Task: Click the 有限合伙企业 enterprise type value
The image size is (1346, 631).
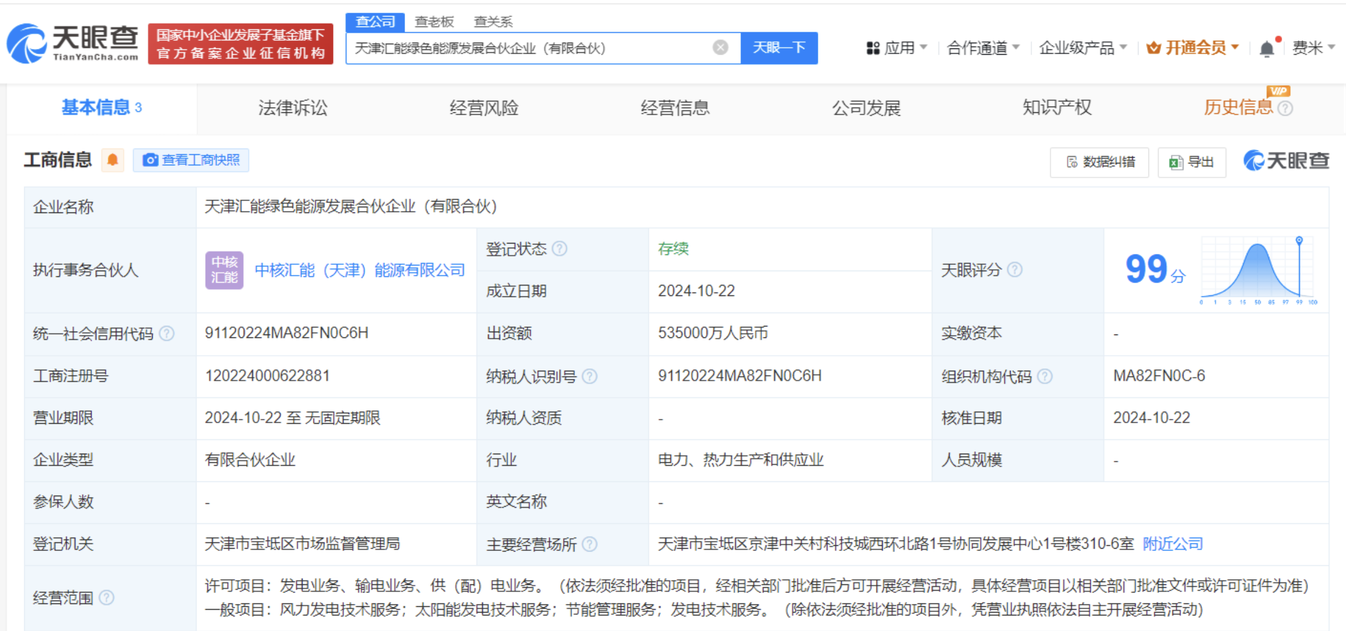Action: coord(249,460)
